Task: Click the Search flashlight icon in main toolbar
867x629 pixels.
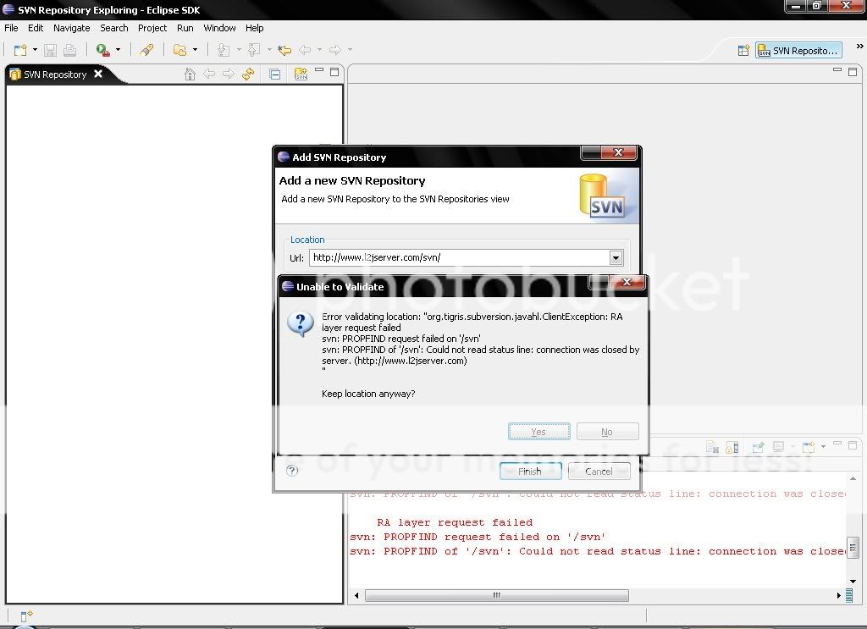Action: point(146,50)
